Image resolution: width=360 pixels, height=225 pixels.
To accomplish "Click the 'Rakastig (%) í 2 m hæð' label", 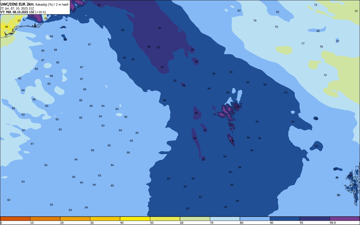I will click(x=52, y=4).
